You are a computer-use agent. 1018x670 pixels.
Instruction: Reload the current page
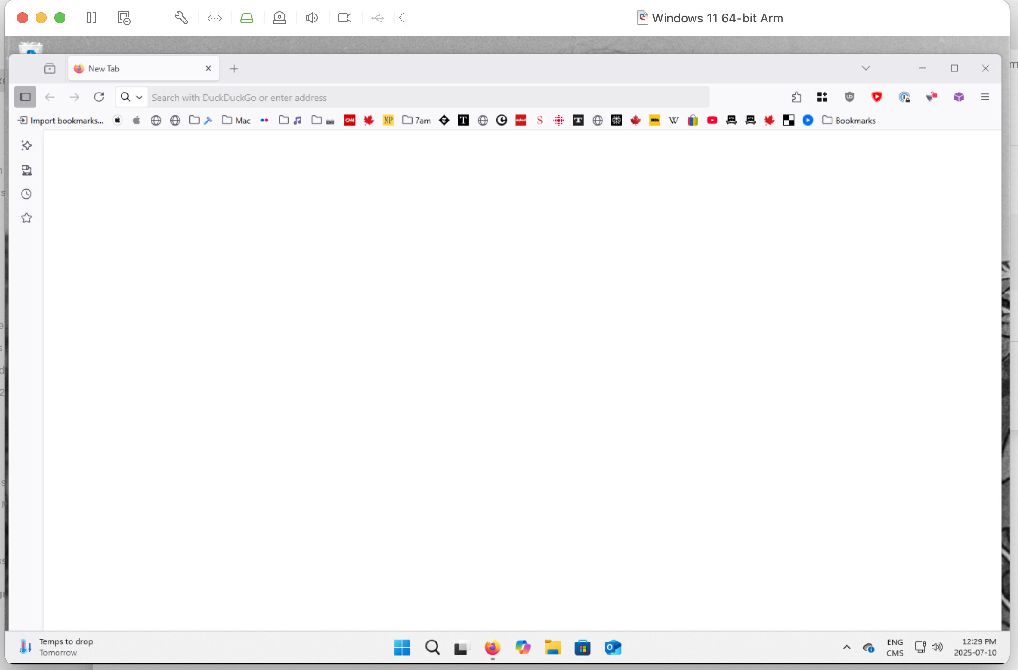point(99,97)
